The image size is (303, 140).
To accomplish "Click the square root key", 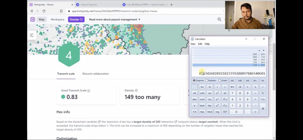I will coord(263,87).
